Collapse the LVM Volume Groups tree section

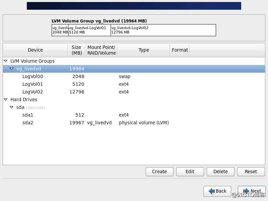(x=6, y=61)
